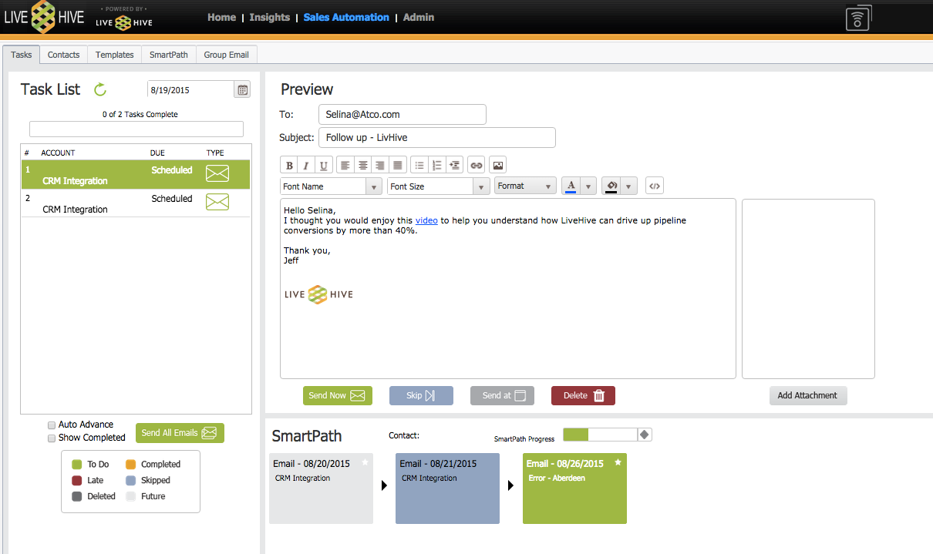Select the text color swatch
The height and width of the screenshot is (554, 933).
pyautogui.click(x=571, y=185)
